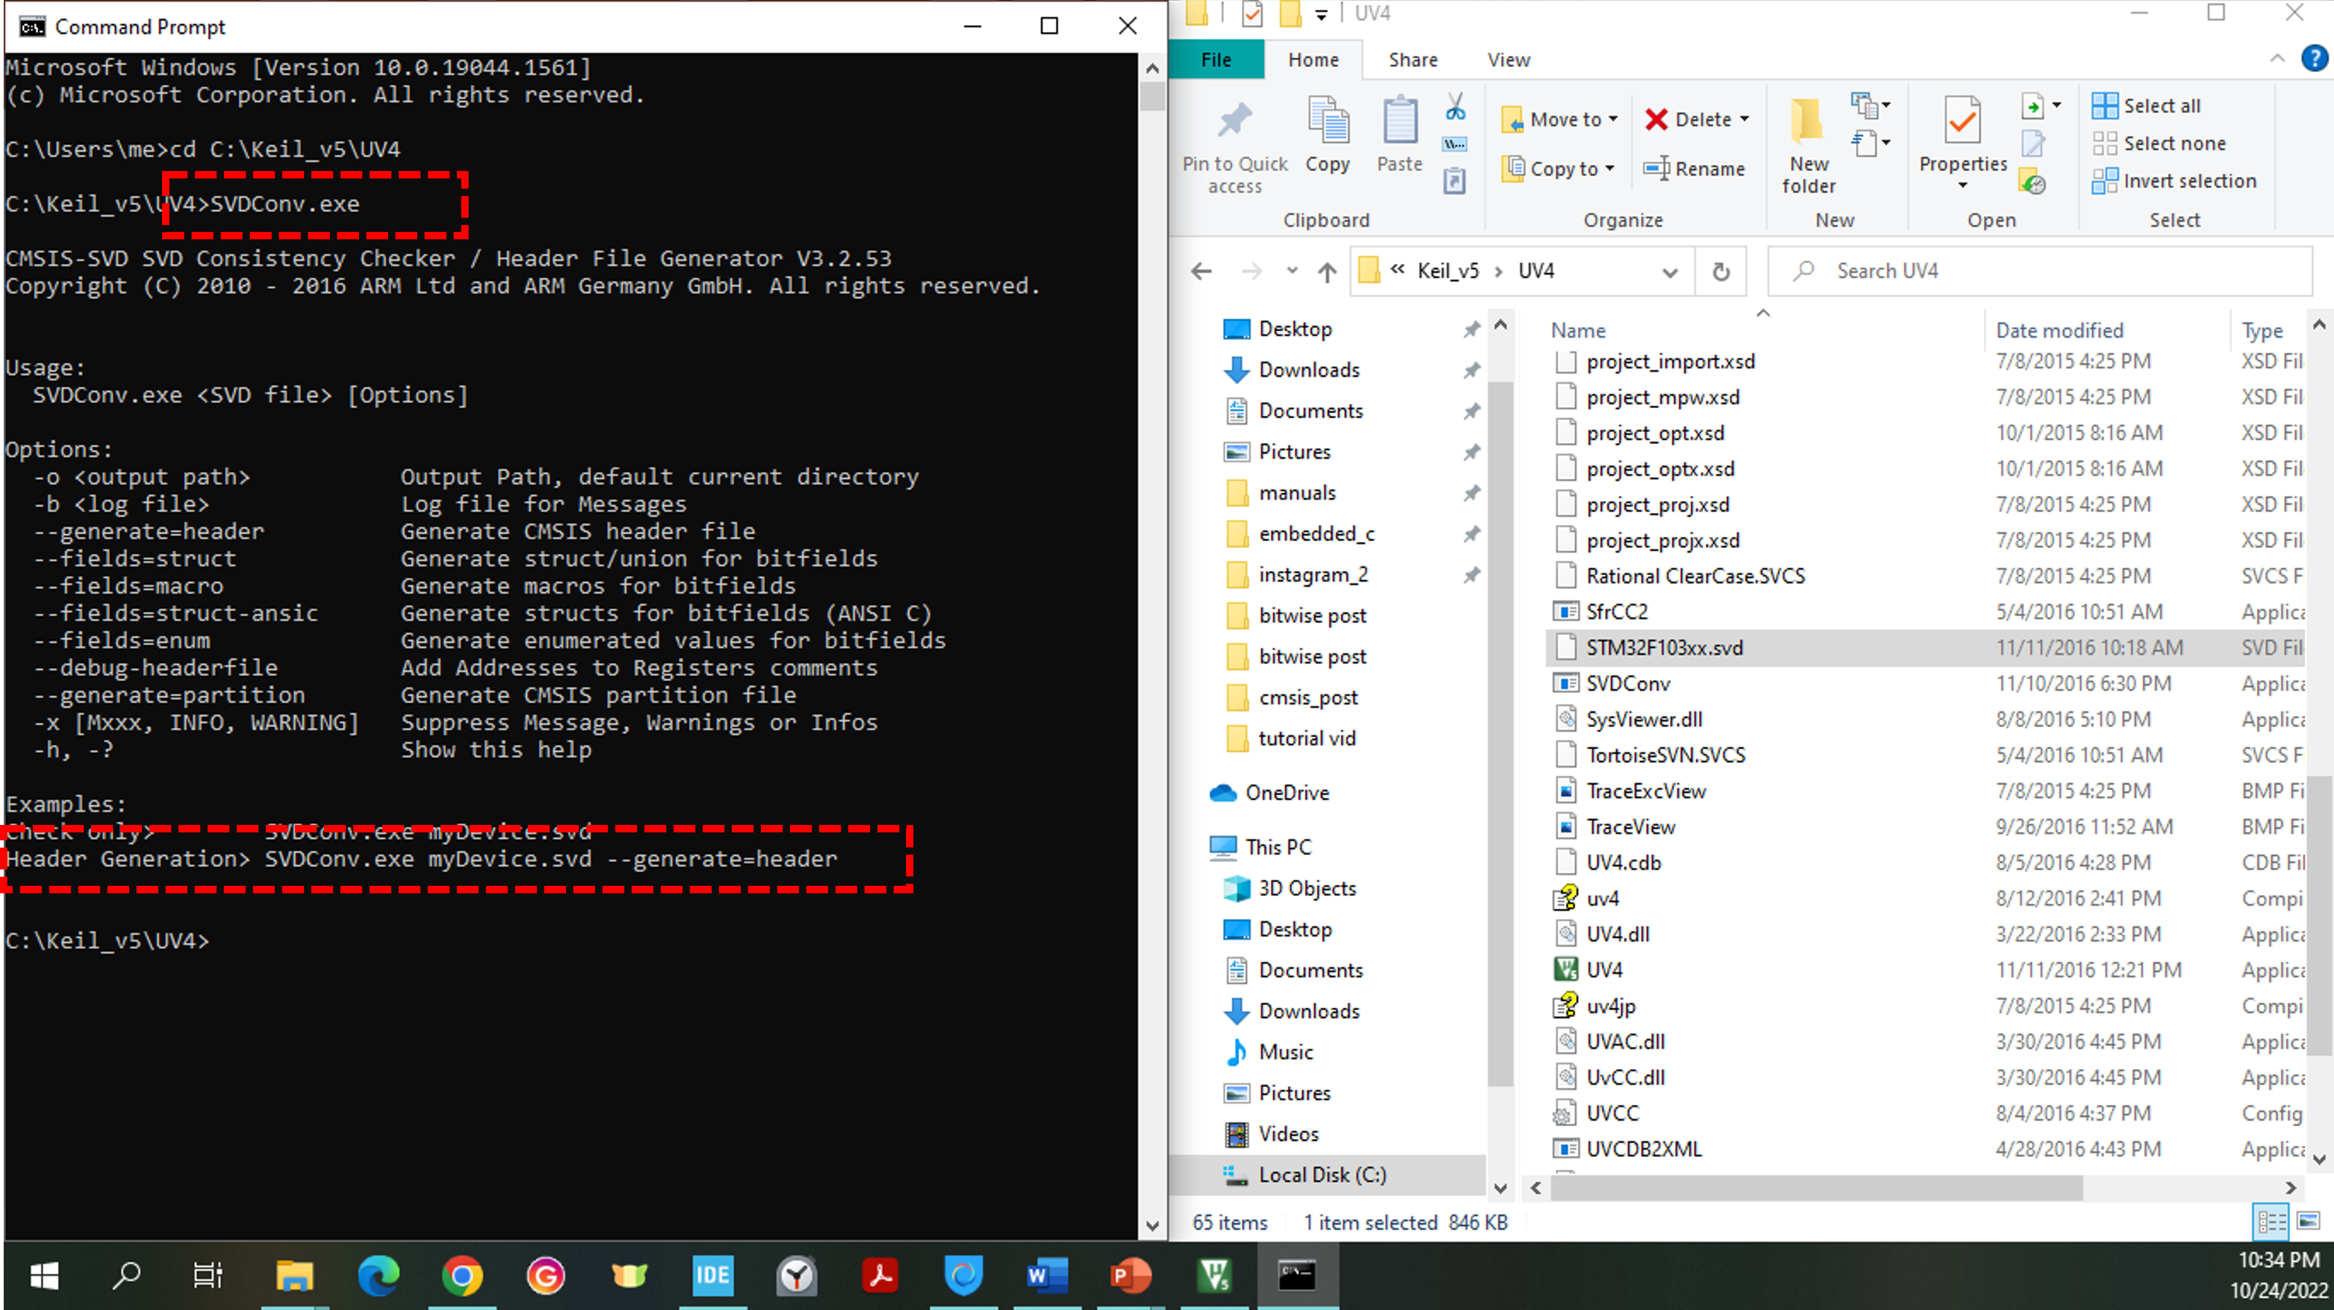Open Recent locations dropdown arrow
Screen dimensions: 2334x1310
pyautogui.click(x=1292, y=271)
